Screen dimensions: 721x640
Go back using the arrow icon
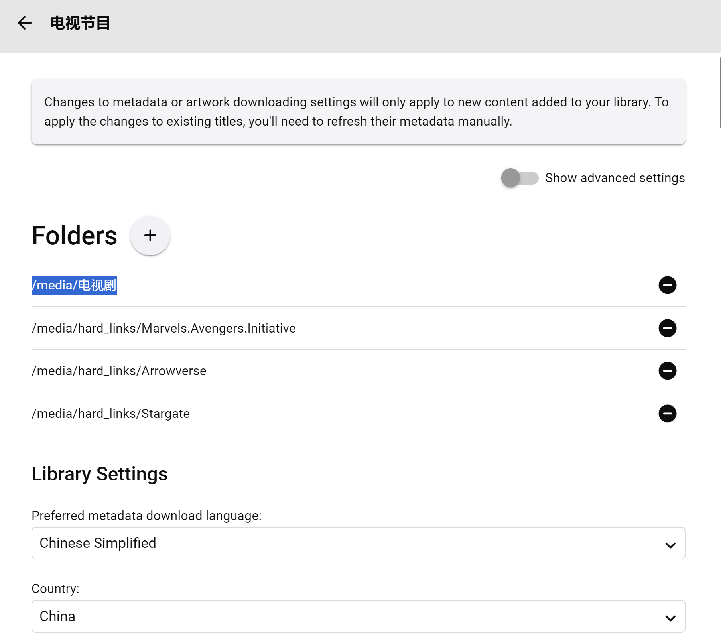[x=25, y=23]
